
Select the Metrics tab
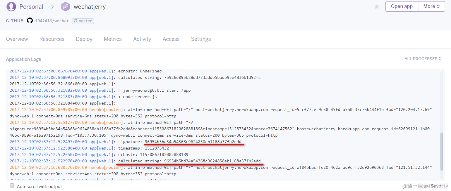tap(113, 39)
